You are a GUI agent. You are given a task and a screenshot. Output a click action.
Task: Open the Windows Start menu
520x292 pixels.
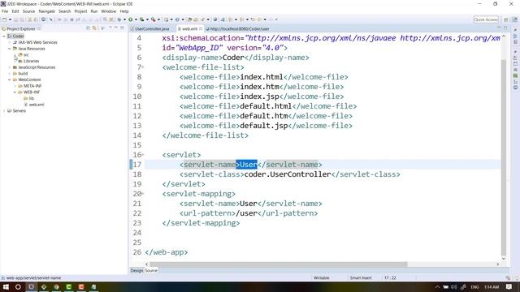click(6, 287)
